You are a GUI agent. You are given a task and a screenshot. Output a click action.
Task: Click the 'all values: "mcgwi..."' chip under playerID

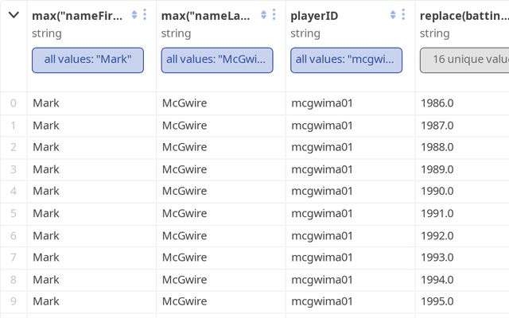click(x=347, y=60)
